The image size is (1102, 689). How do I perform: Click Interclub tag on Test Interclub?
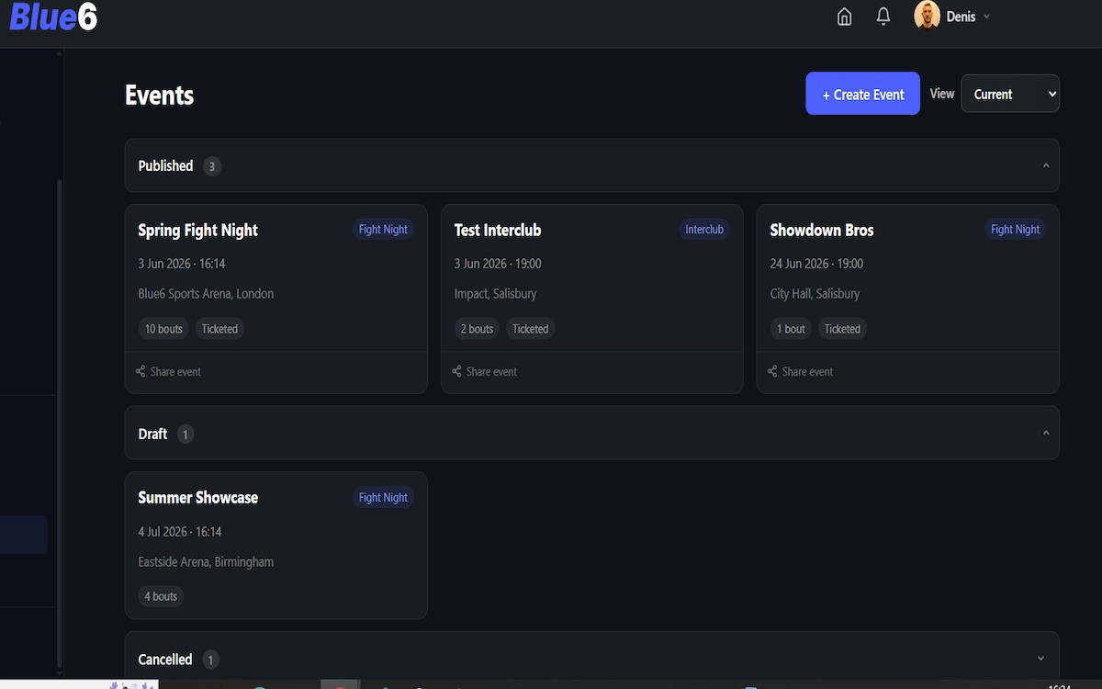click(x=704, y=230)
